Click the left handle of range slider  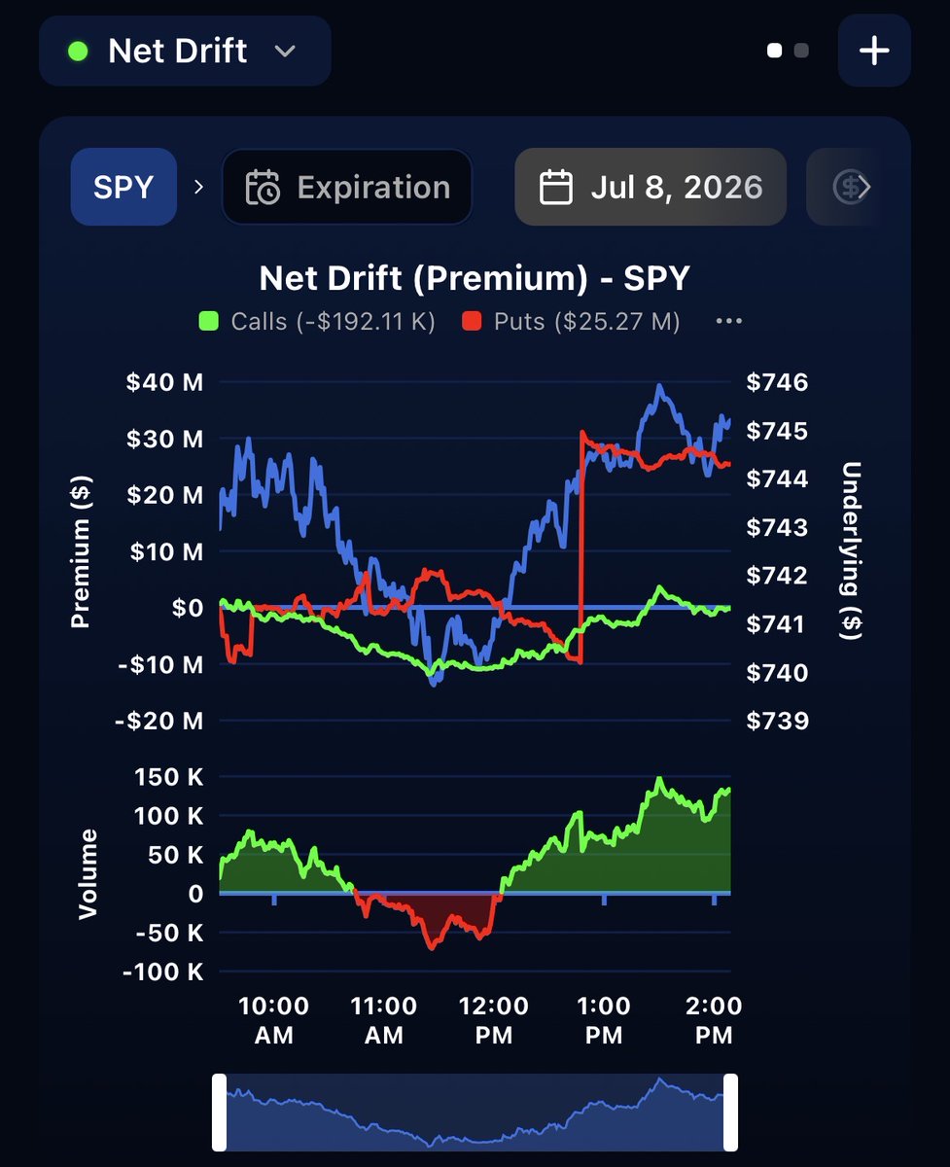[220, 1113]
